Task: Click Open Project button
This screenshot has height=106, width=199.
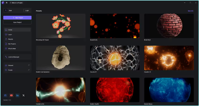Action: 17,22
